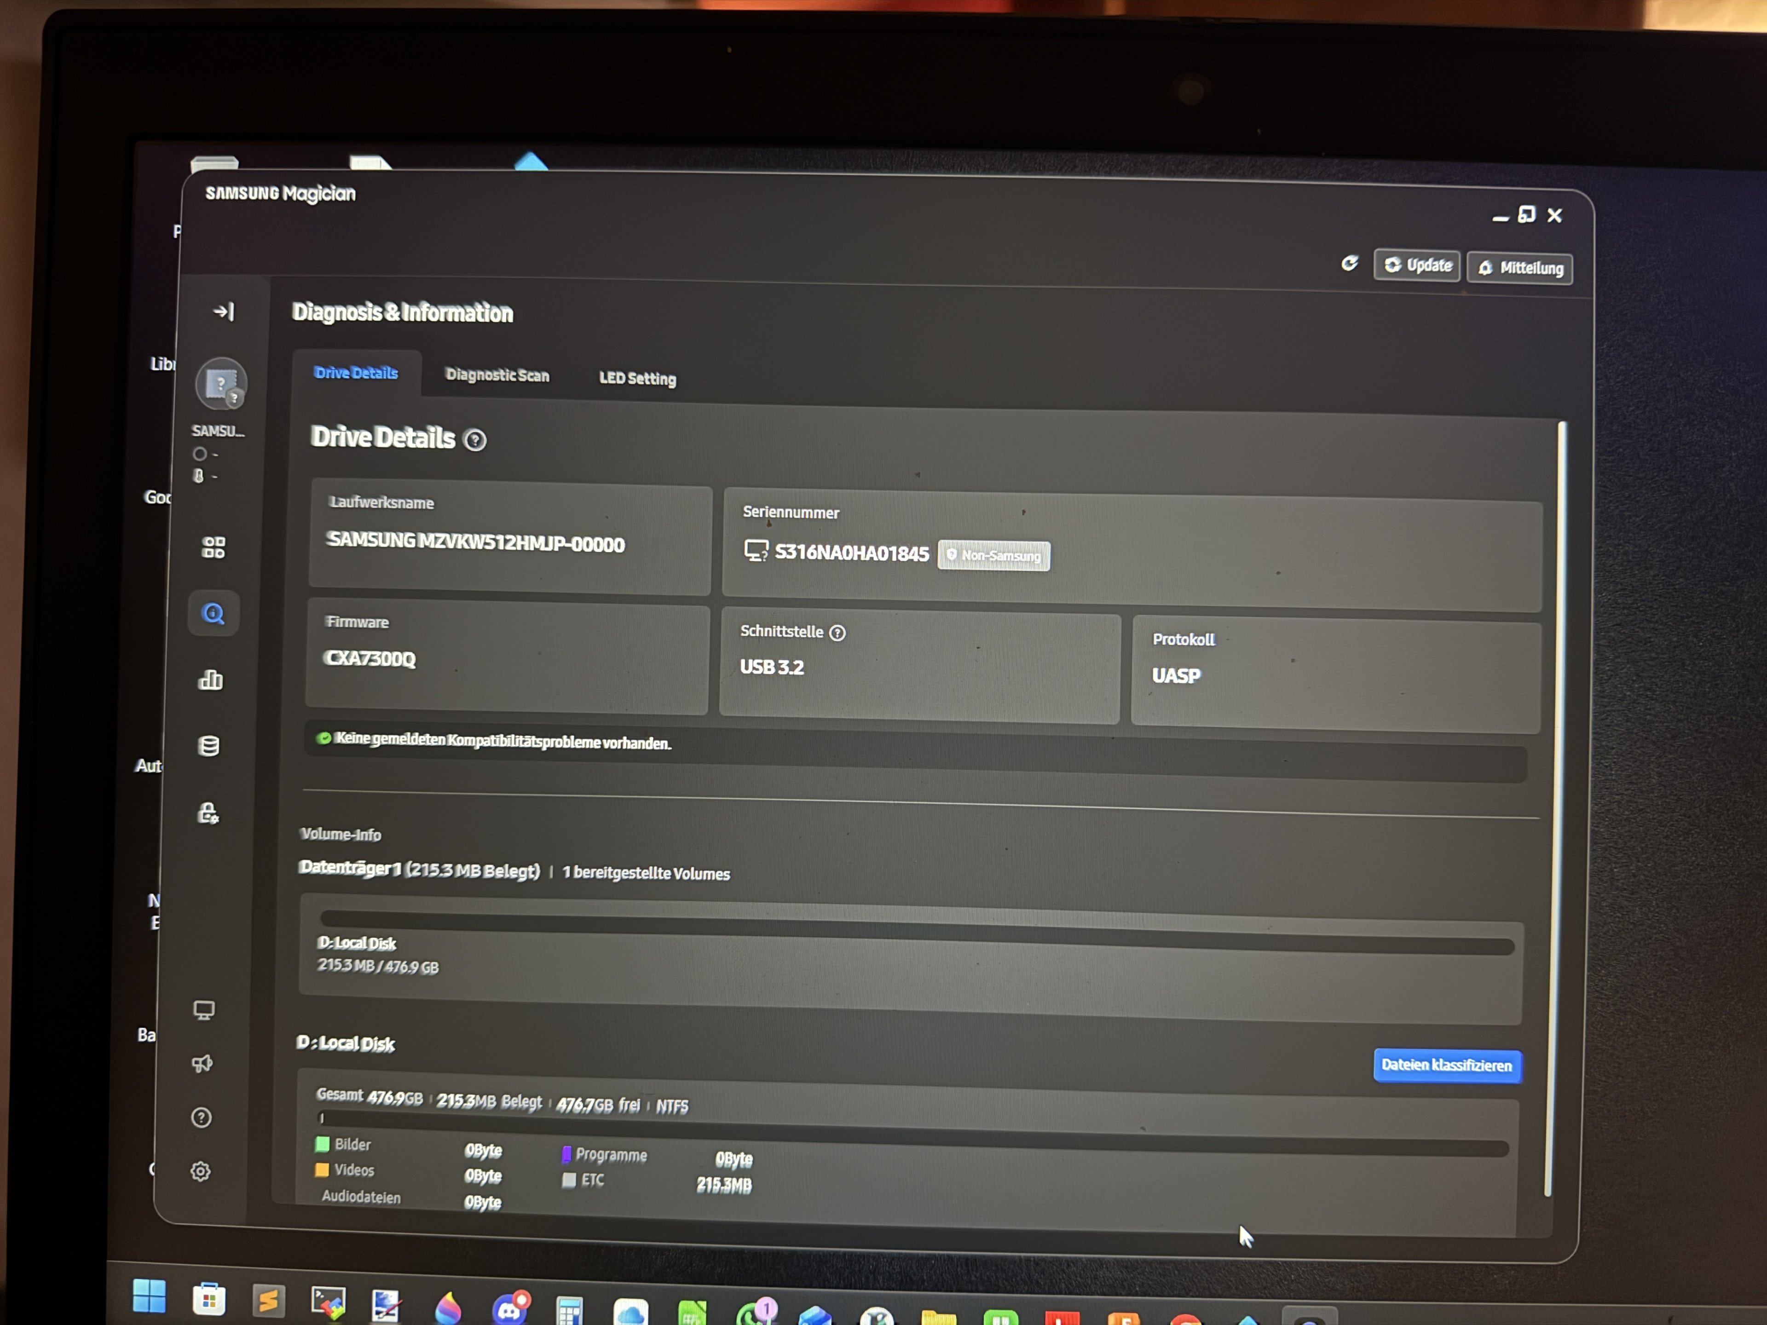Switch to the LED Setting tab
This screenshot has height=1325, width=1767.
637,378
